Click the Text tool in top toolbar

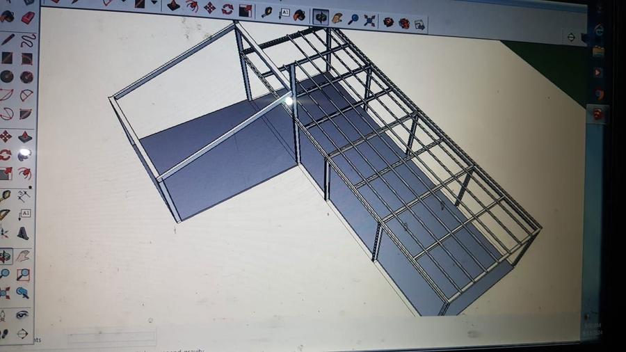click(284, 14)
